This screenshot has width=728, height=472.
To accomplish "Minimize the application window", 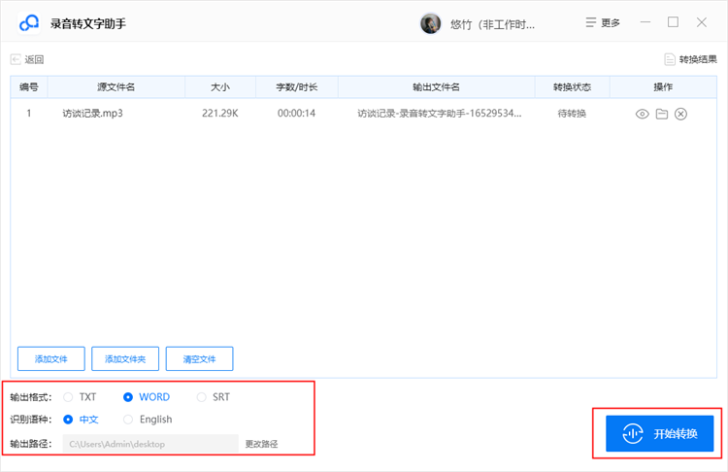I will [645, 22].
